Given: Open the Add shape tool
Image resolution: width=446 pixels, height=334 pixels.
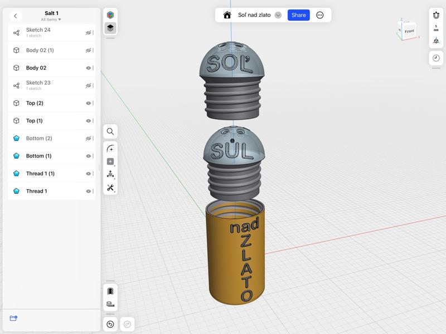Looking at the screenshot, I should 110,161.
